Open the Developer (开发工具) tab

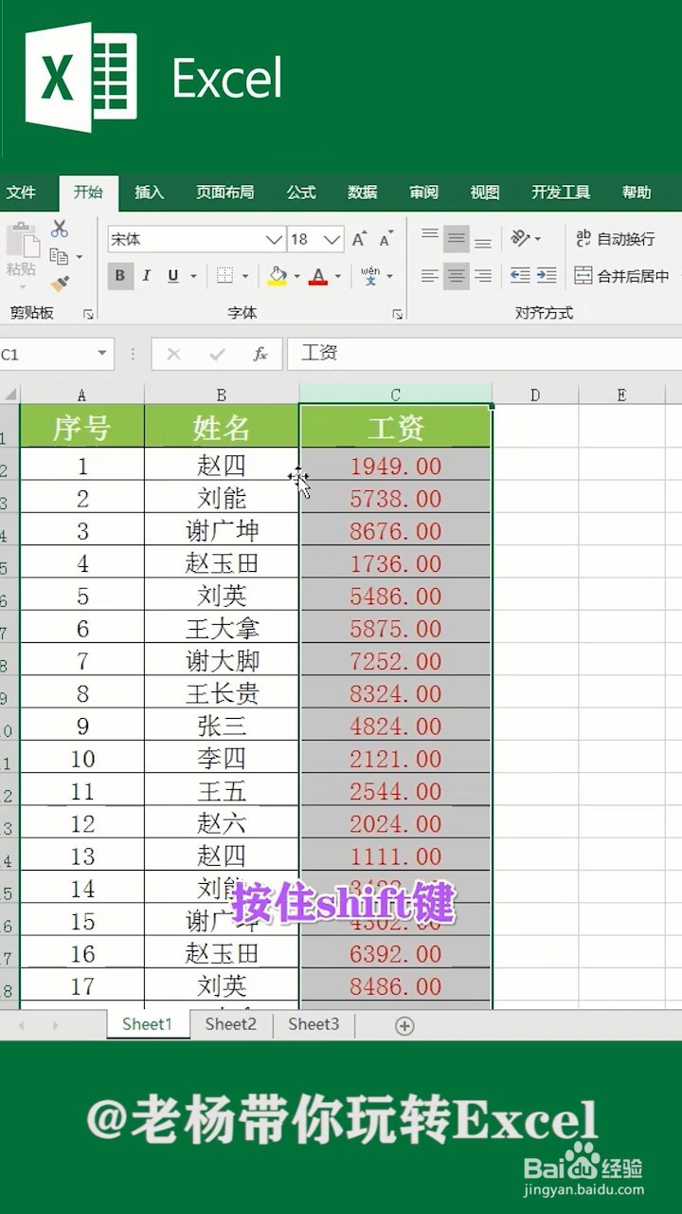[x=561, y=193]
